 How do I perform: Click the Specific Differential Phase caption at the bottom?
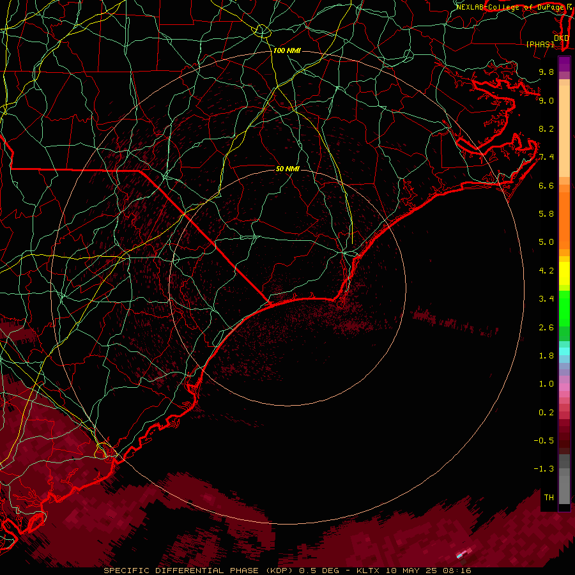(x=287, y=571)
